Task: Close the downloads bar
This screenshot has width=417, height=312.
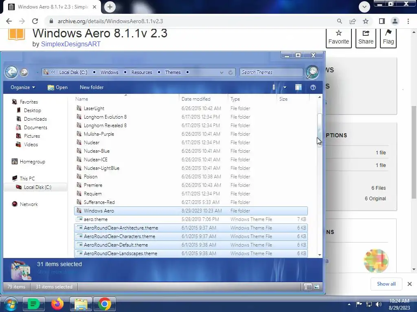Action: [x=410, y=284]
